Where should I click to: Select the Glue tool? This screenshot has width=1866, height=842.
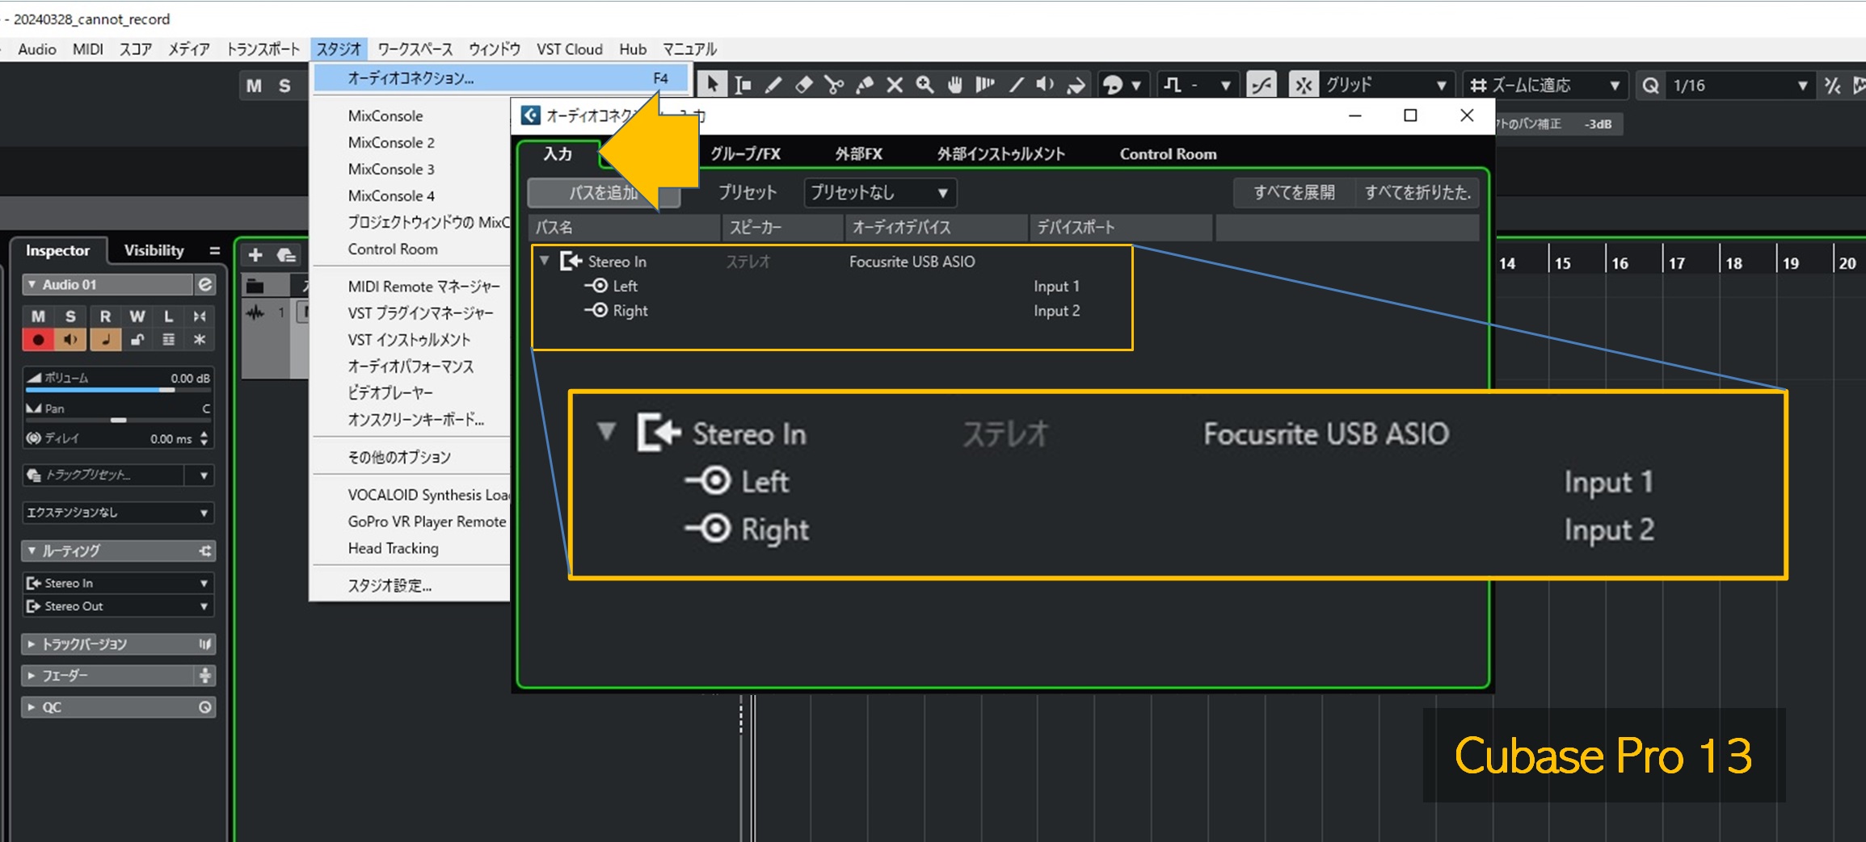click(865, 85)
